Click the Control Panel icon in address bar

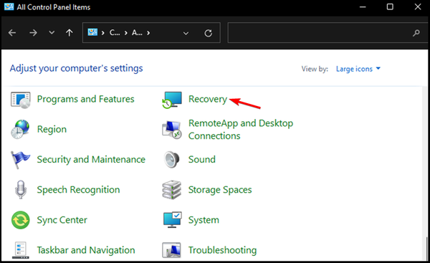[92, 32]
